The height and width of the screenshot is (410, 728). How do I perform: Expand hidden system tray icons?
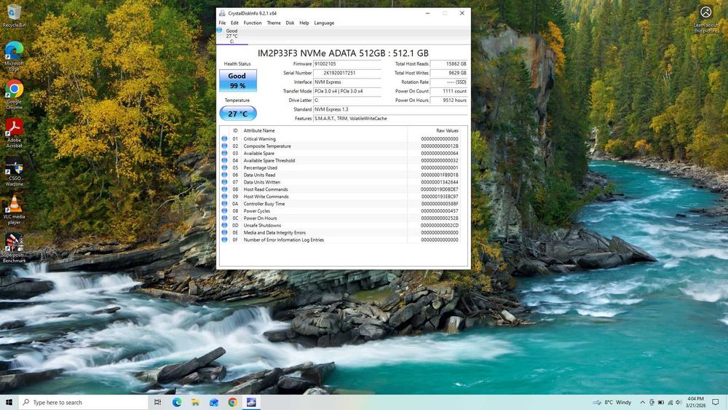pos(643,402)
